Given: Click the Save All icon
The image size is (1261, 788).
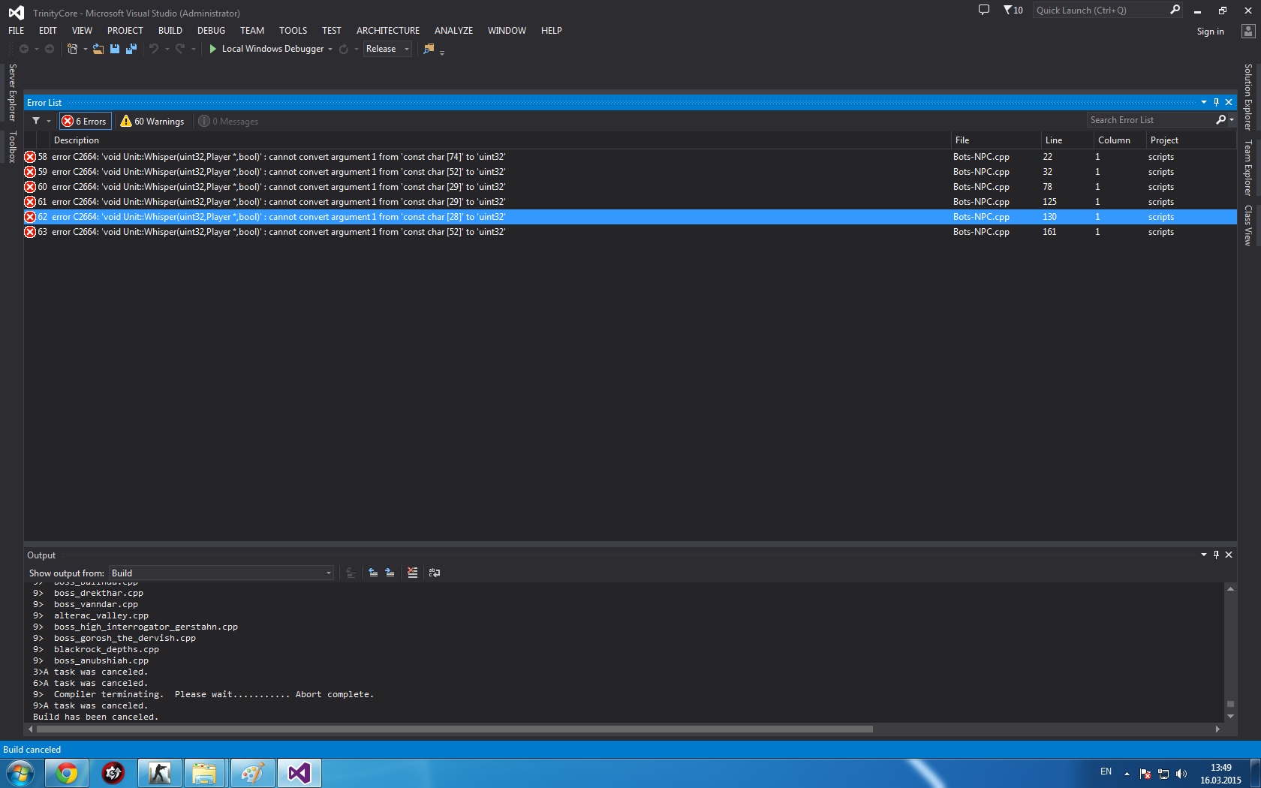Looking at the screenshot, I should tap(131, 49).
